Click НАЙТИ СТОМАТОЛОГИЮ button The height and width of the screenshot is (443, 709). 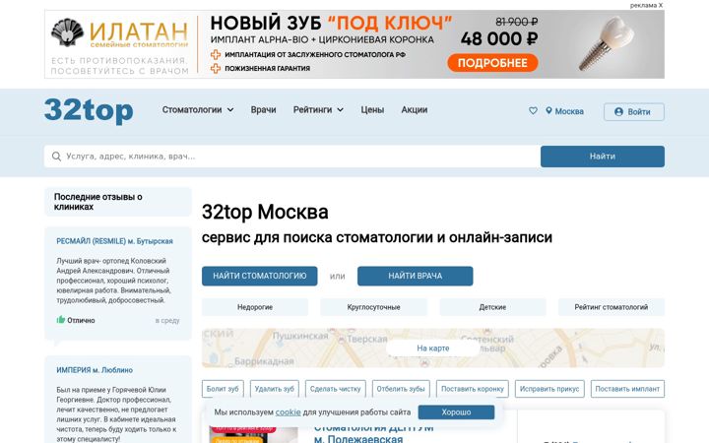pos(260,276)
